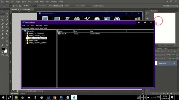
Task: Select the Clone Stamp tool
Action: [3, 27]
